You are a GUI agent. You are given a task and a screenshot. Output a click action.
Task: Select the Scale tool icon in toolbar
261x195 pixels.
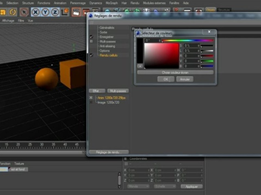tap(3, 12)
